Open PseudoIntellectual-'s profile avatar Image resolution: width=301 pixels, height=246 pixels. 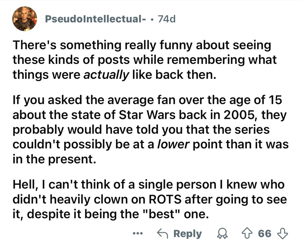[x=25, y=19]
